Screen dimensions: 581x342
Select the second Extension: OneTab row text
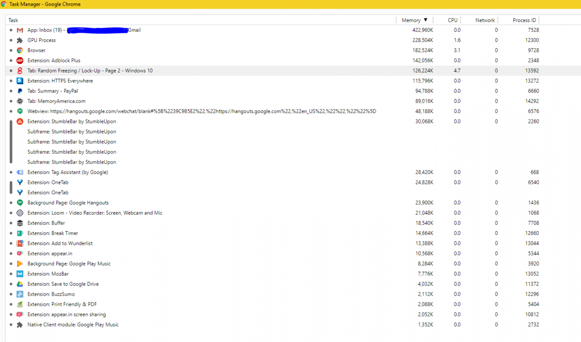(48, 193)
